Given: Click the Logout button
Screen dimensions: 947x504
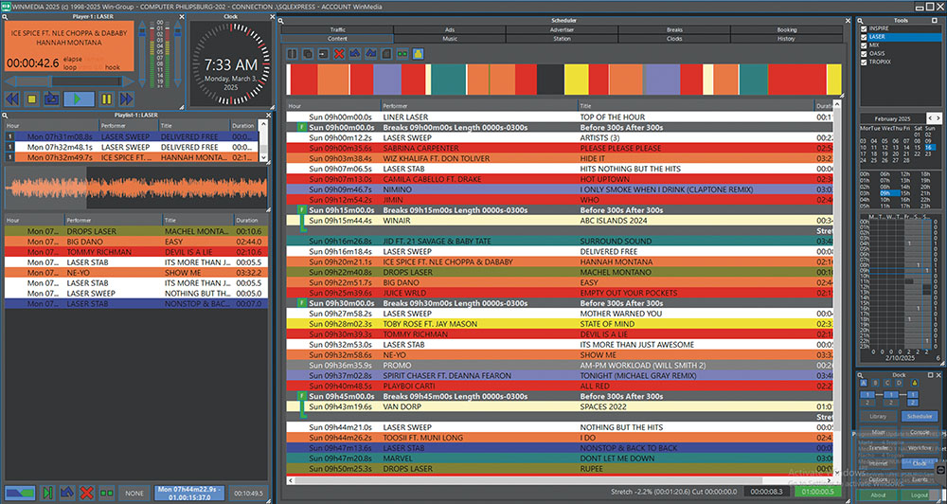Looking at the screenshot, I should 919,495.
